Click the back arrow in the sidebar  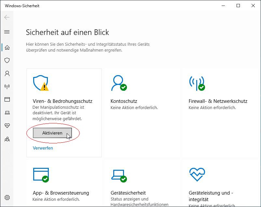[x=7, y=17]
